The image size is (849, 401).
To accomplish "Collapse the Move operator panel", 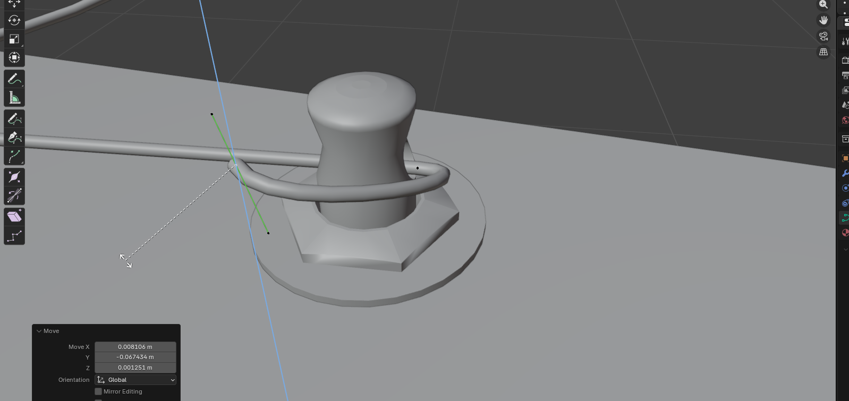I will point(39,331).
